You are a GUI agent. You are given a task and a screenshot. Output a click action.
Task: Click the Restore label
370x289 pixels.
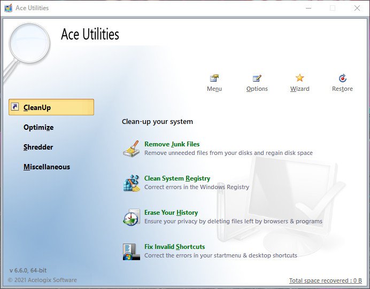coord(342,89)
